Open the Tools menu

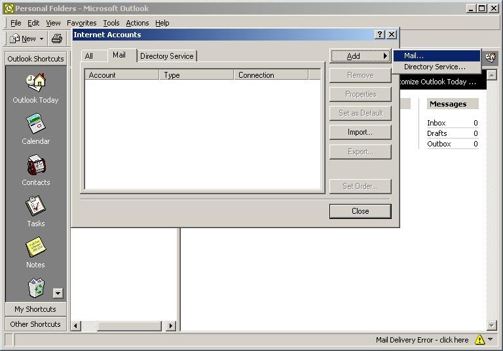pos(111,23)
